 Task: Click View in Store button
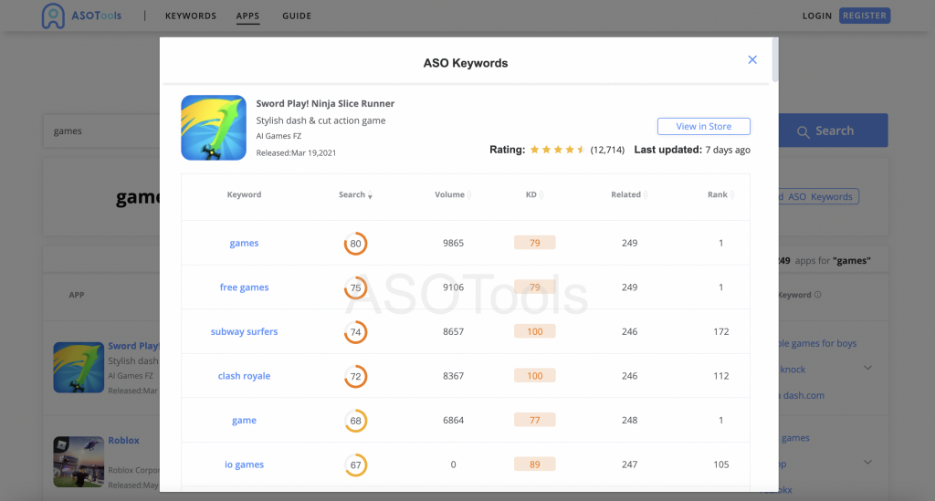coord(704,126)
